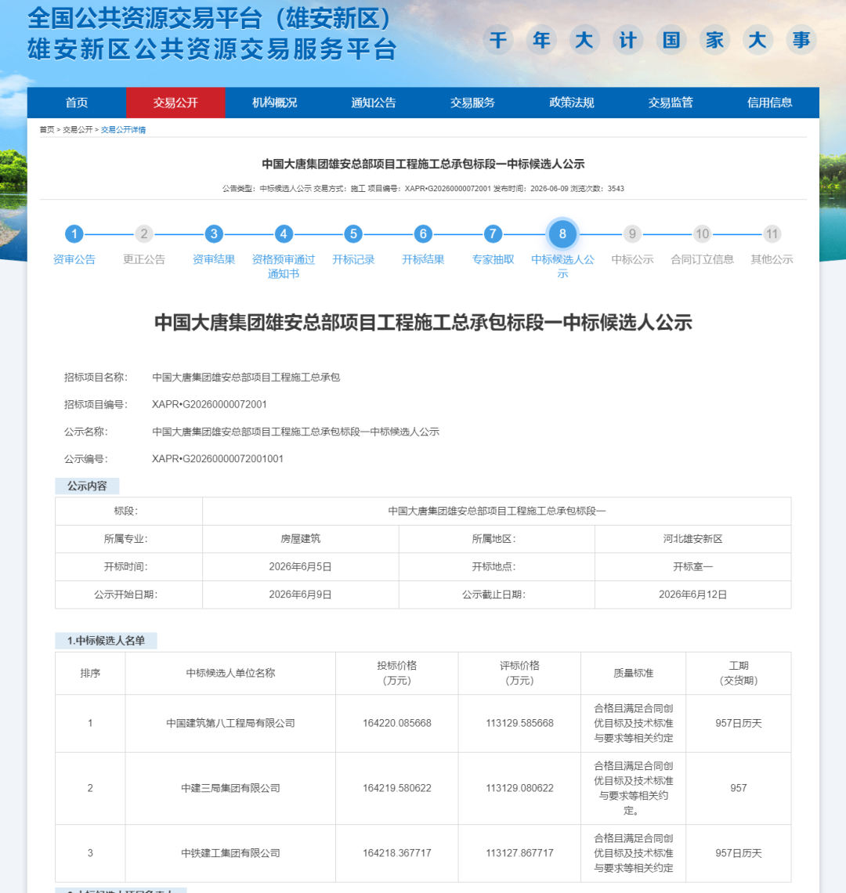Click bid price 164220.085668

397,723
